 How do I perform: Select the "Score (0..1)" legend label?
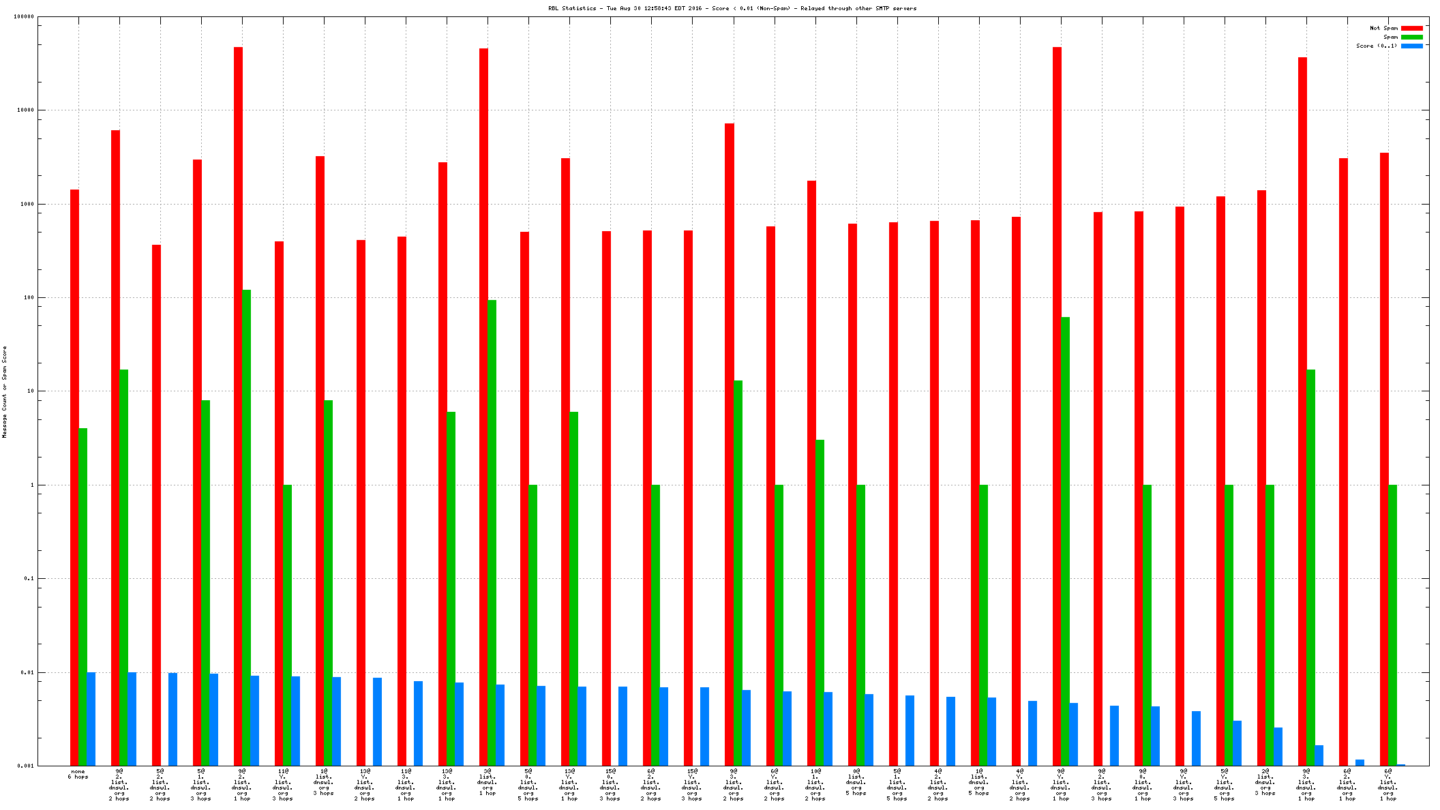pyautogui.click(x=1376, y=46)
